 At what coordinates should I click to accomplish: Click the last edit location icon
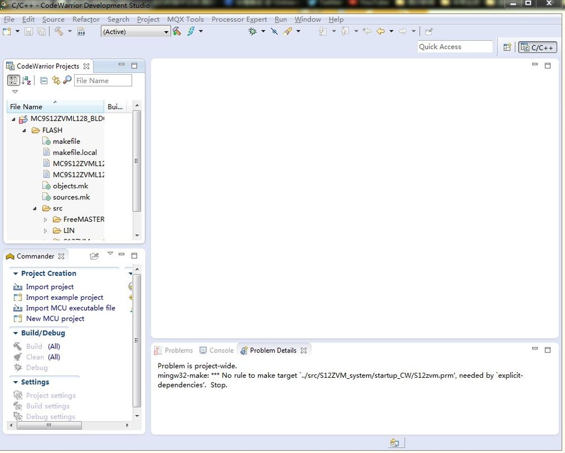[x=367, y=31]
